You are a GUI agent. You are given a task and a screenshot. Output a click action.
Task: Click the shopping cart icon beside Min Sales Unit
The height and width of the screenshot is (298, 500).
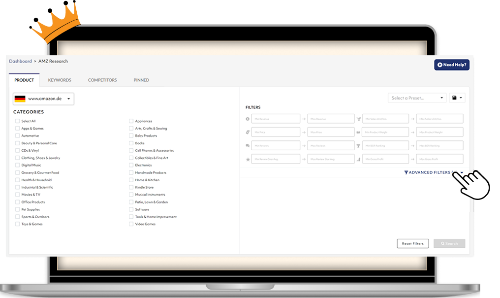pyautogui.click(x=358, y=119)
